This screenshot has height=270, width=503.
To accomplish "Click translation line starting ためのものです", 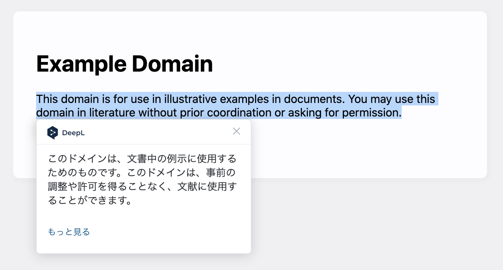I will coord(142,172).
